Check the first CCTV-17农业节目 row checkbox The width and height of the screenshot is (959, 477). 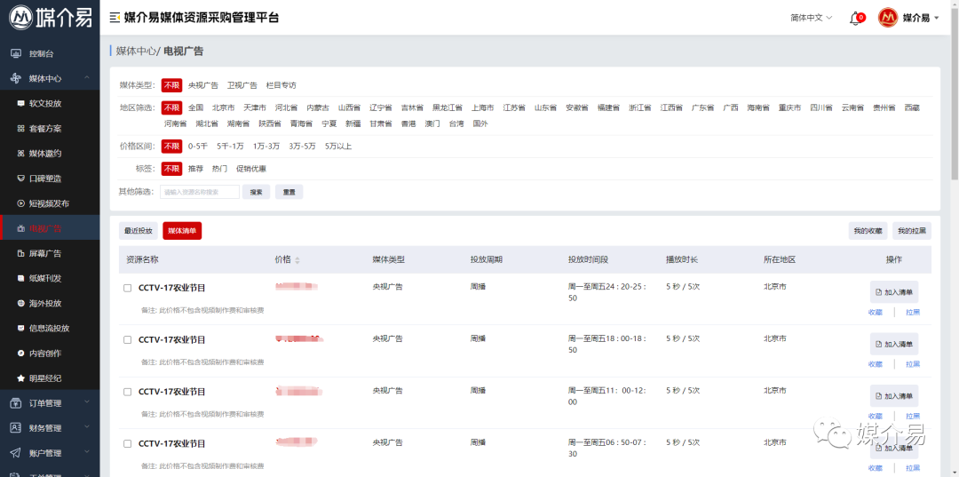[x=128, y=288]
